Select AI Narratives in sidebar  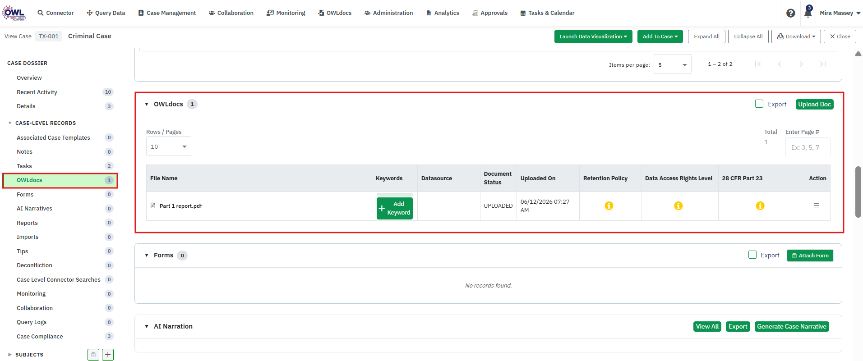[34, 209]
